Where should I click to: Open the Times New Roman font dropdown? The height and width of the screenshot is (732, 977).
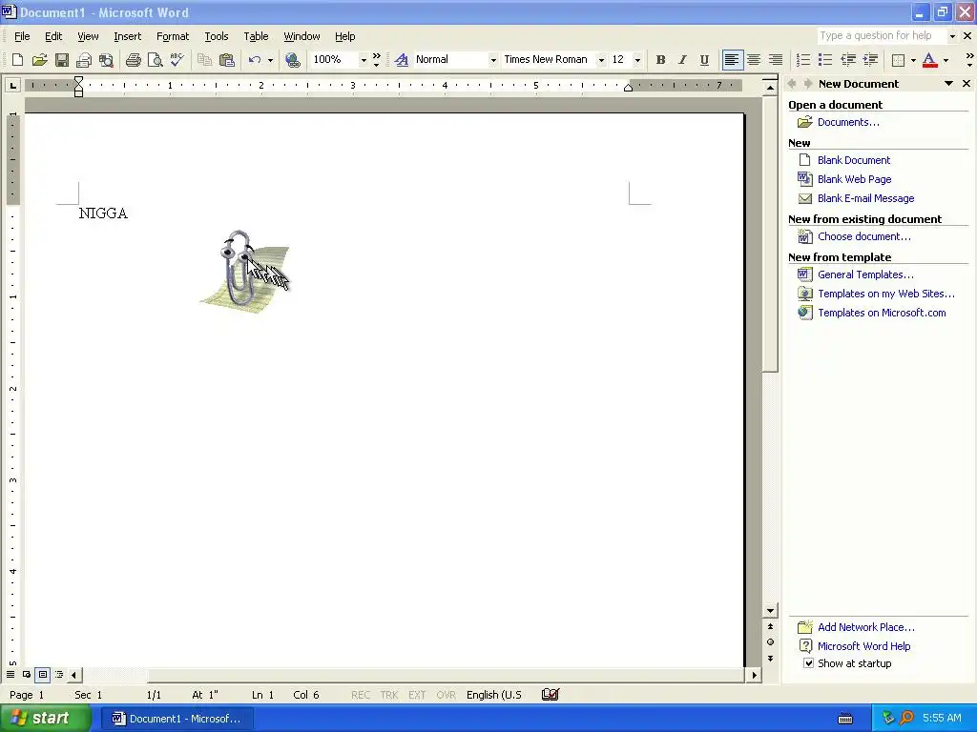(601, 60)
